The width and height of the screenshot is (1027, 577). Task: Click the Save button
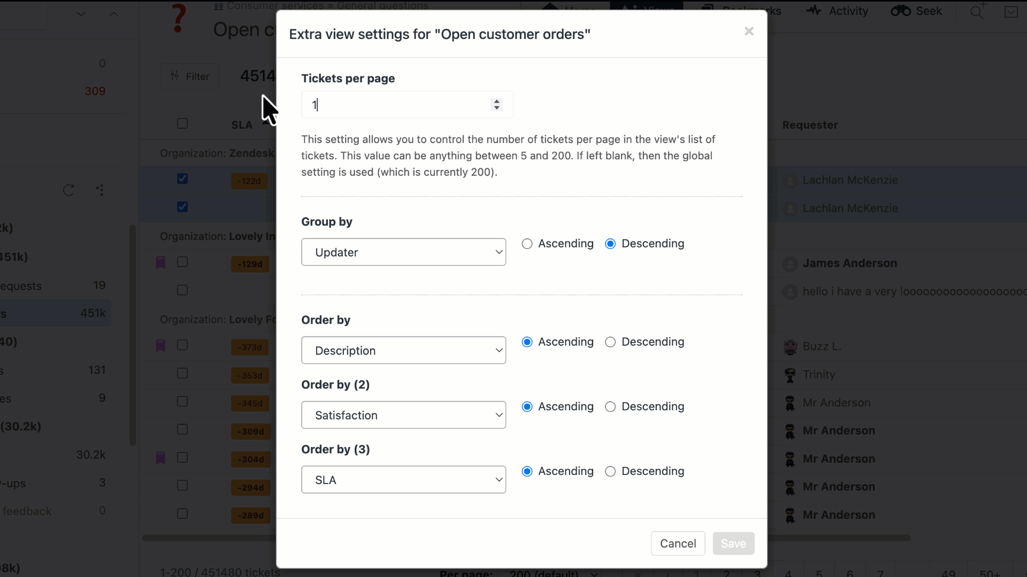click(733, 543)
